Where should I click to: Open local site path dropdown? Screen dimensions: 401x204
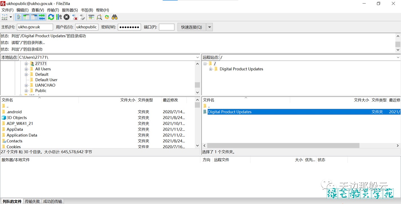(198, 57)
